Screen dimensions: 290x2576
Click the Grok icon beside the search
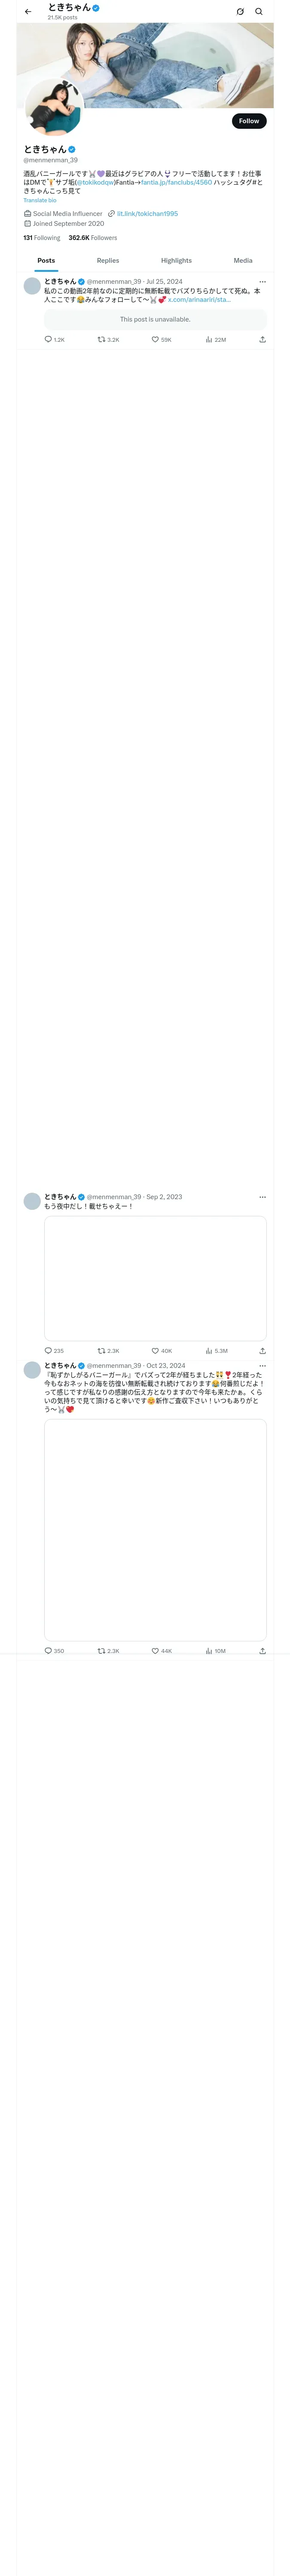click(x=240, y=12)
